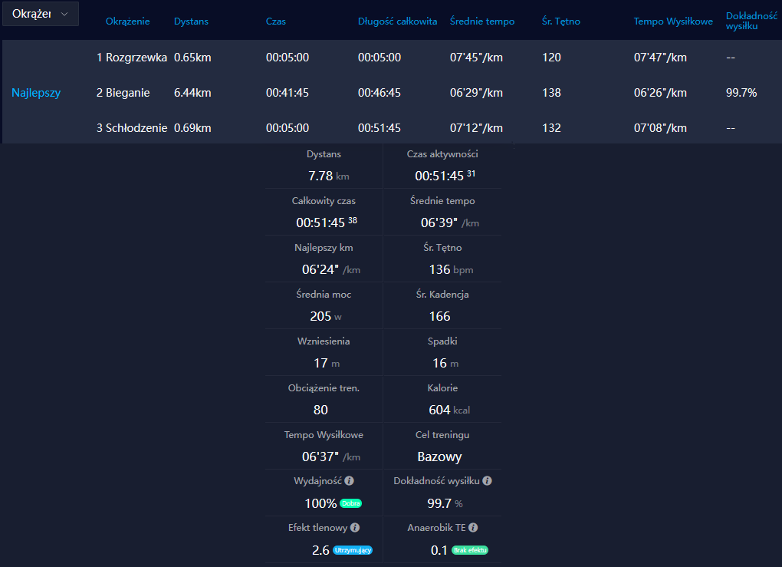Click the Najlepszy link
The width and height of the screenshot is (782, 567).
pos(36,93)
